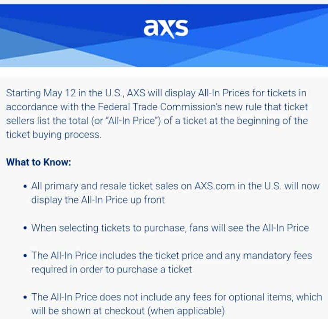Click the bullet dot before "does not include" item
The width and height of the screenshot is (328, 319).
tap(25, 297)
